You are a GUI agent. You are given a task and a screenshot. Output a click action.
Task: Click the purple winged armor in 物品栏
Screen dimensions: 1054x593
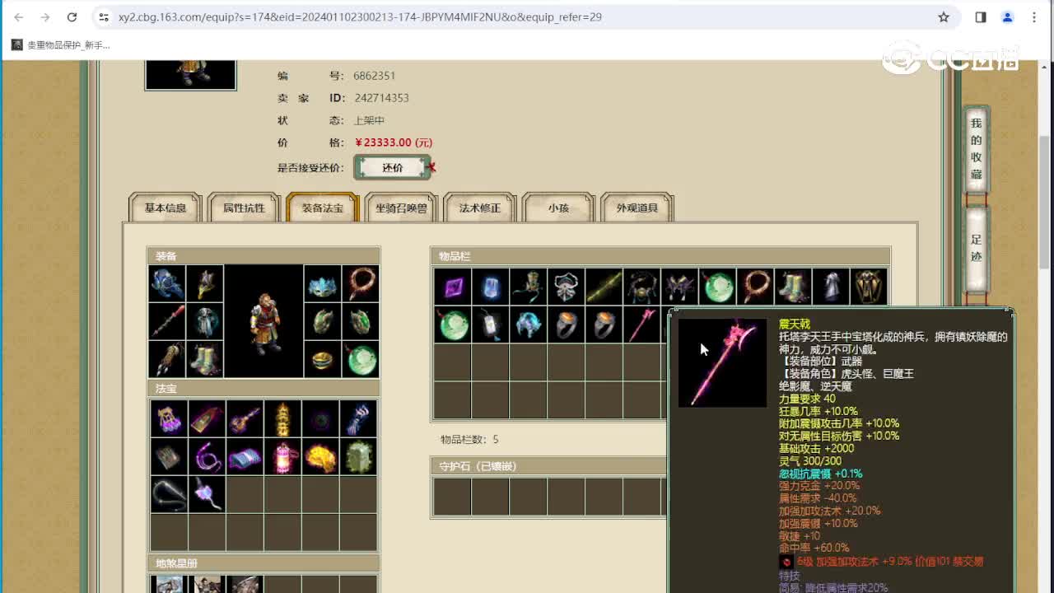pos(679,287)
